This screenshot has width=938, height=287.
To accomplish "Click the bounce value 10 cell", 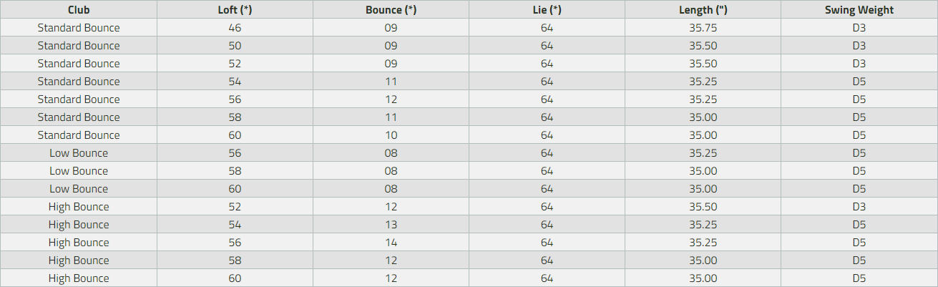I will pos(391,135).
